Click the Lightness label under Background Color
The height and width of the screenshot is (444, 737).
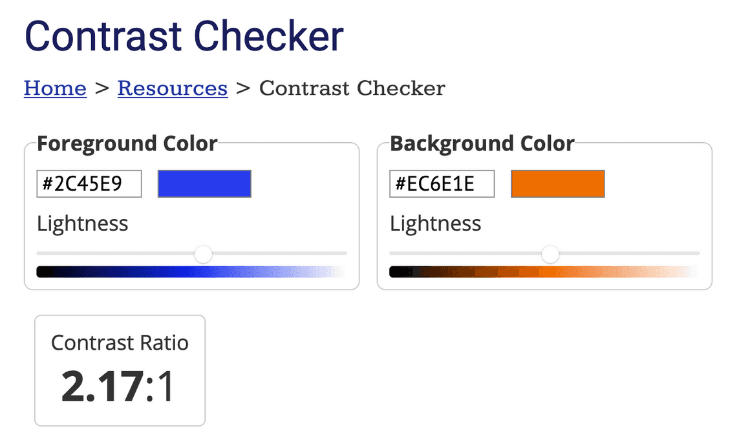(x=436, y=224)
